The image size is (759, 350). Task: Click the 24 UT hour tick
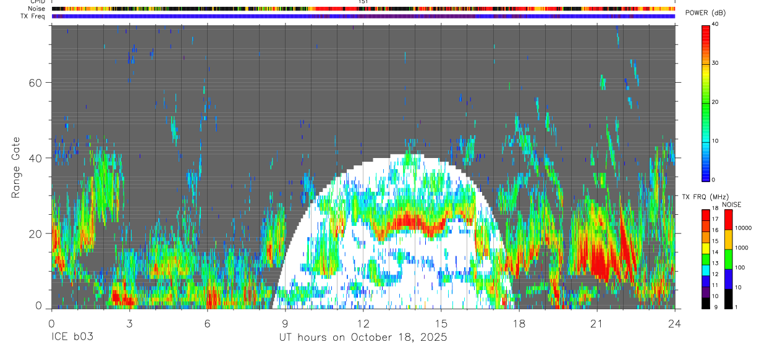675,323
